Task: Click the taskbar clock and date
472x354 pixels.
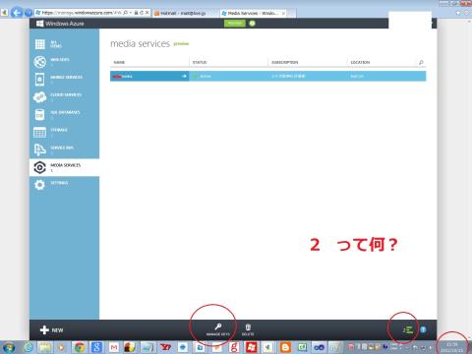Action: [x=452, y=348]
